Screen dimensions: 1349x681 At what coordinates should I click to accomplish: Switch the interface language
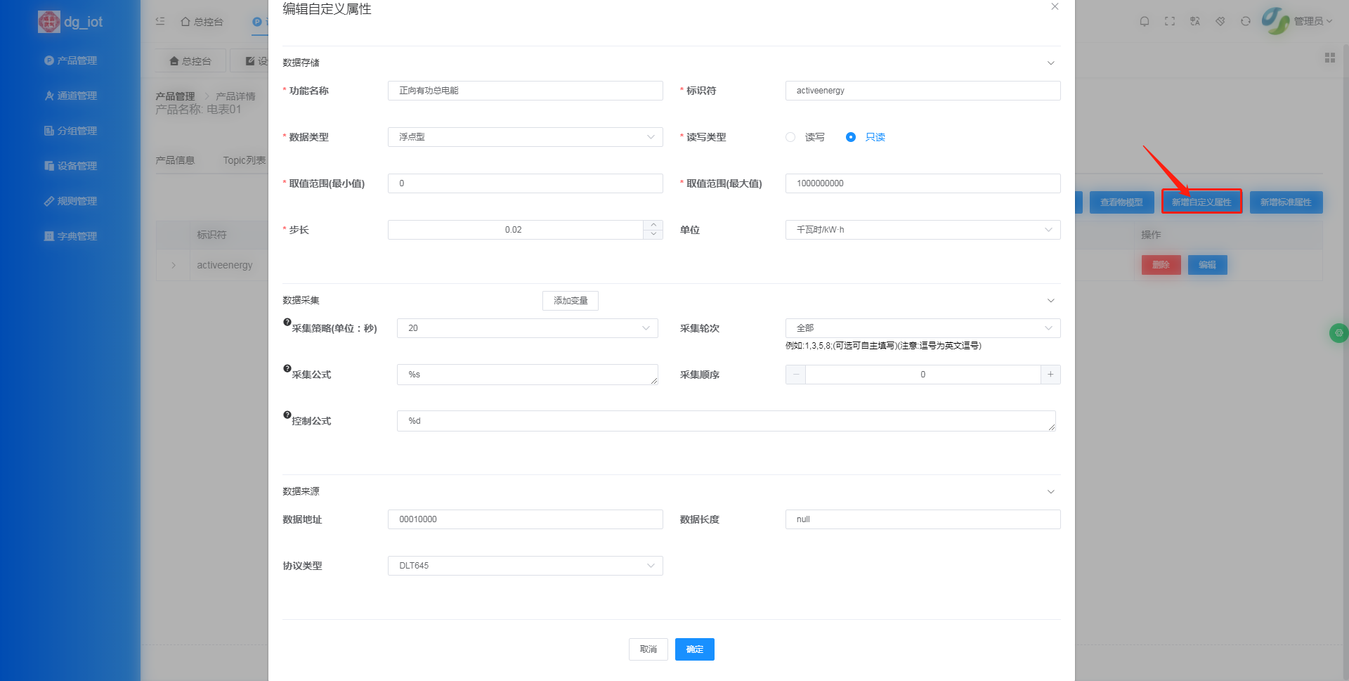1194,21
